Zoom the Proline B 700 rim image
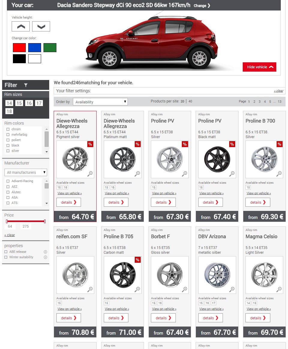Viewport: 288px width, 349px height. click(279, 174)
